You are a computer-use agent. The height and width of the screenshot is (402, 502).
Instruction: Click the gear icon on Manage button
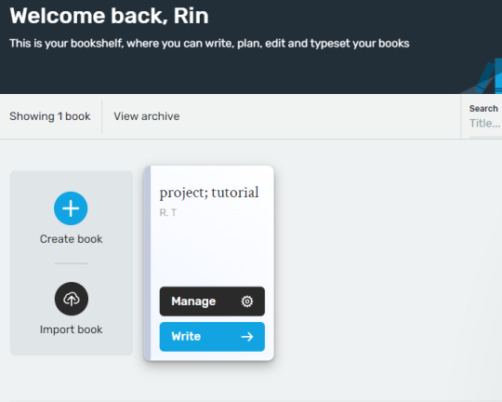point(247,301)
